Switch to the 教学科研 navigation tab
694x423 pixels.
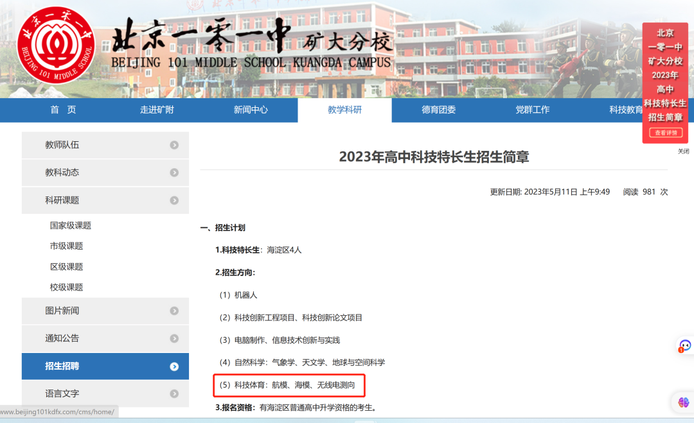[x=345, y=110]
